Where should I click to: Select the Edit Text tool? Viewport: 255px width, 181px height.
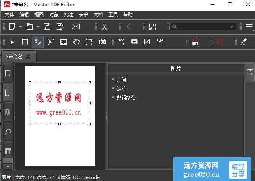point(25,42)
